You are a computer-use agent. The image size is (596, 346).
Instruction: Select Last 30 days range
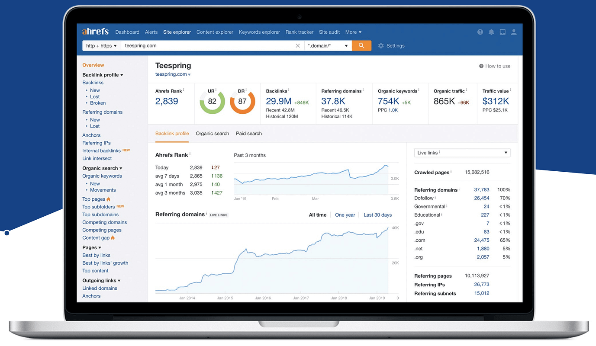coord(378,215)
